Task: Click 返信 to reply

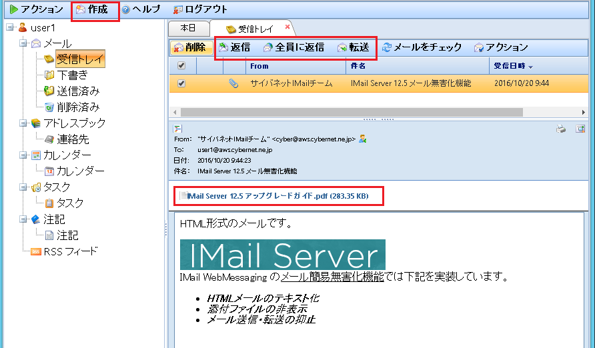Action: (235, 47)
